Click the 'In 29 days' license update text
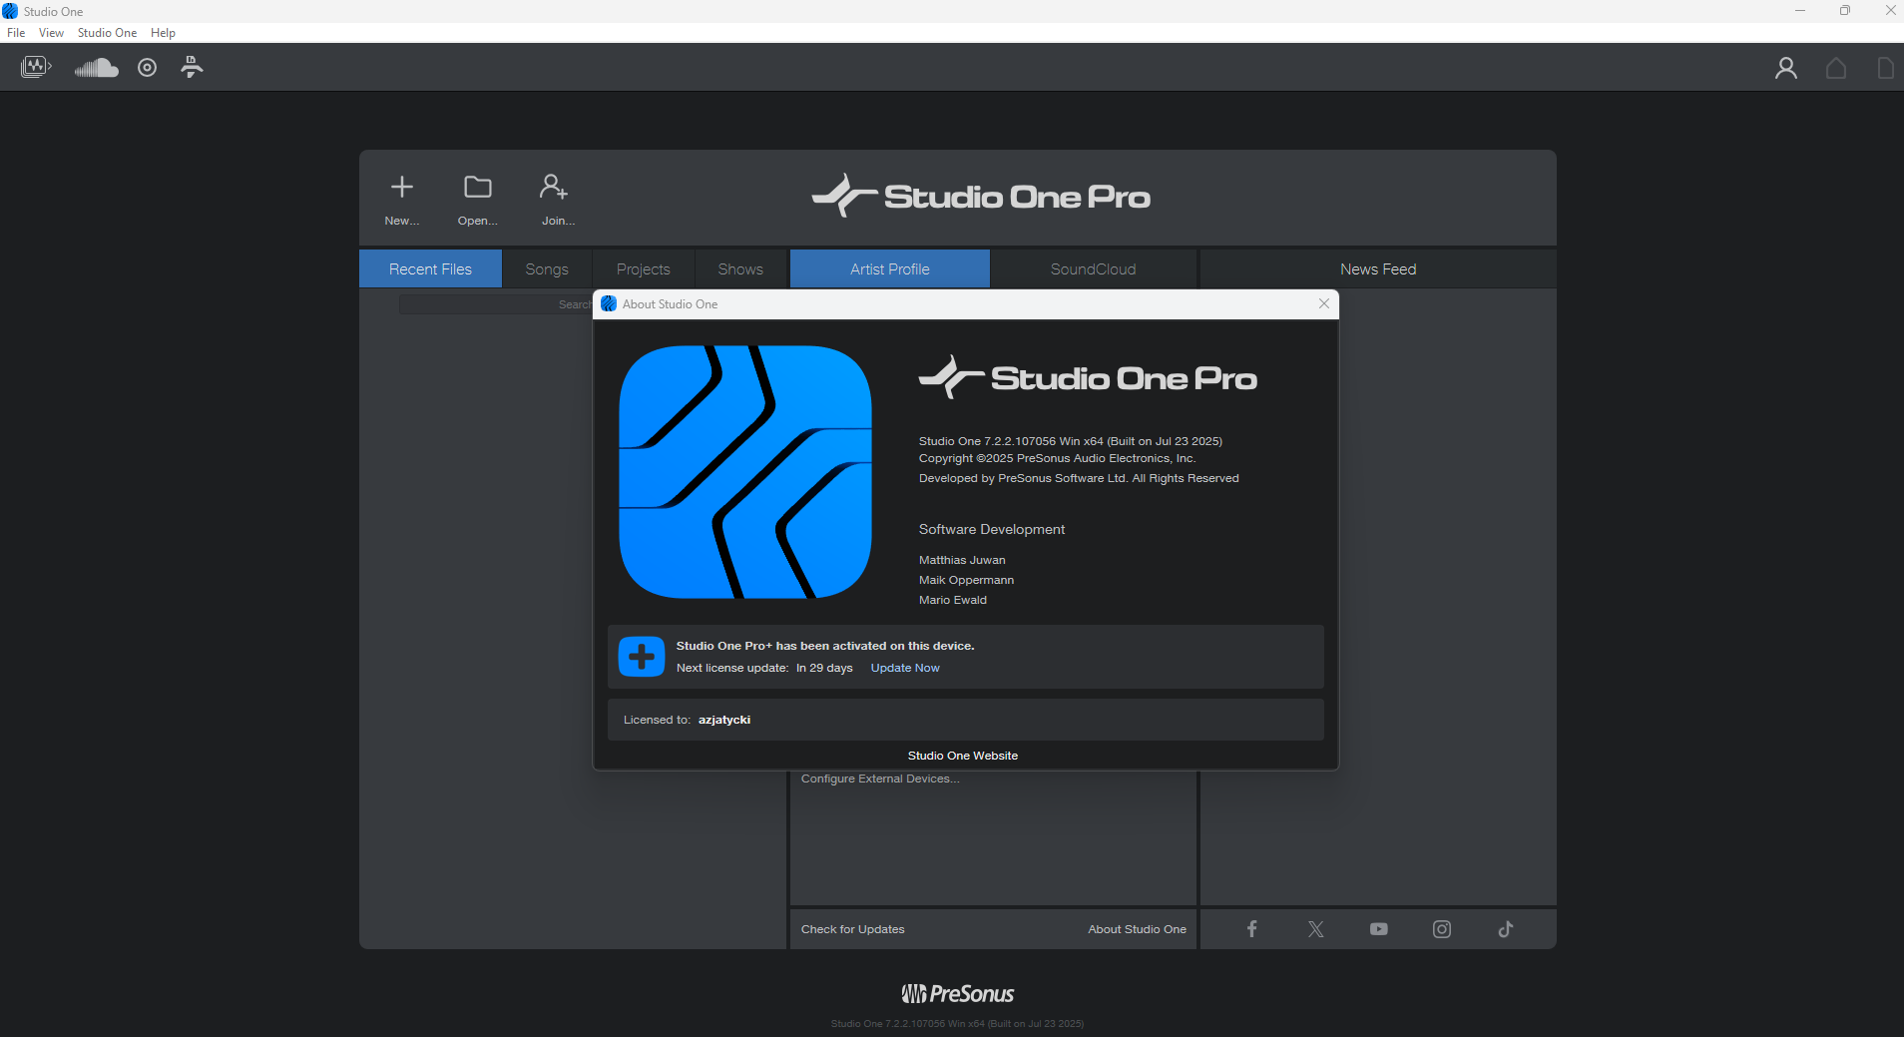 click(824, 668)
